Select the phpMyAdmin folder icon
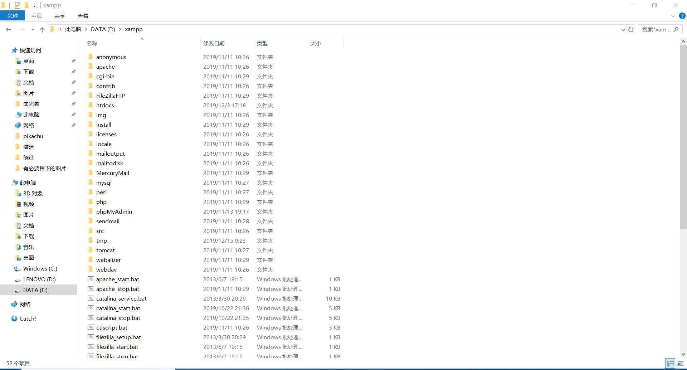Viewport: 687px width, 370px height. point(91,211)
